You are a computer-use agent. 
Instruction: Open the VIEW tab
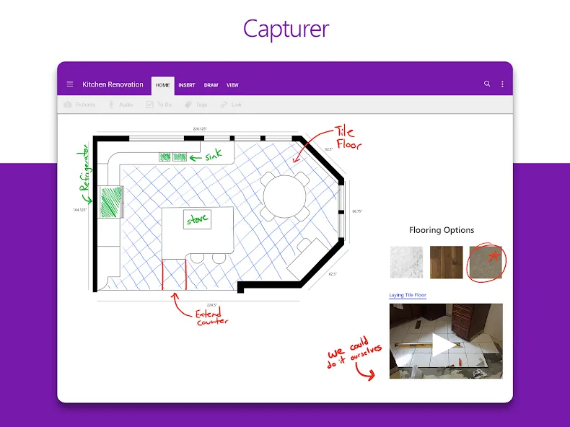232,85
